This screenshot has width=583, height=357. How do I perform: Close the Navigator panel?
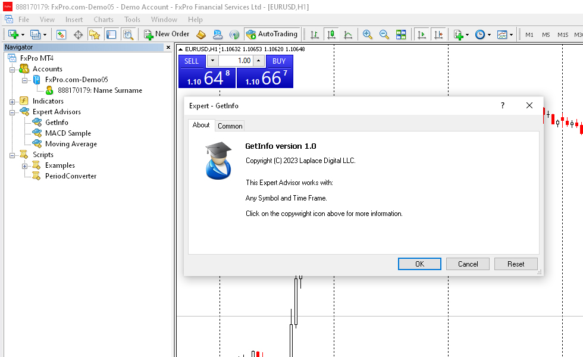click(168, 47)
